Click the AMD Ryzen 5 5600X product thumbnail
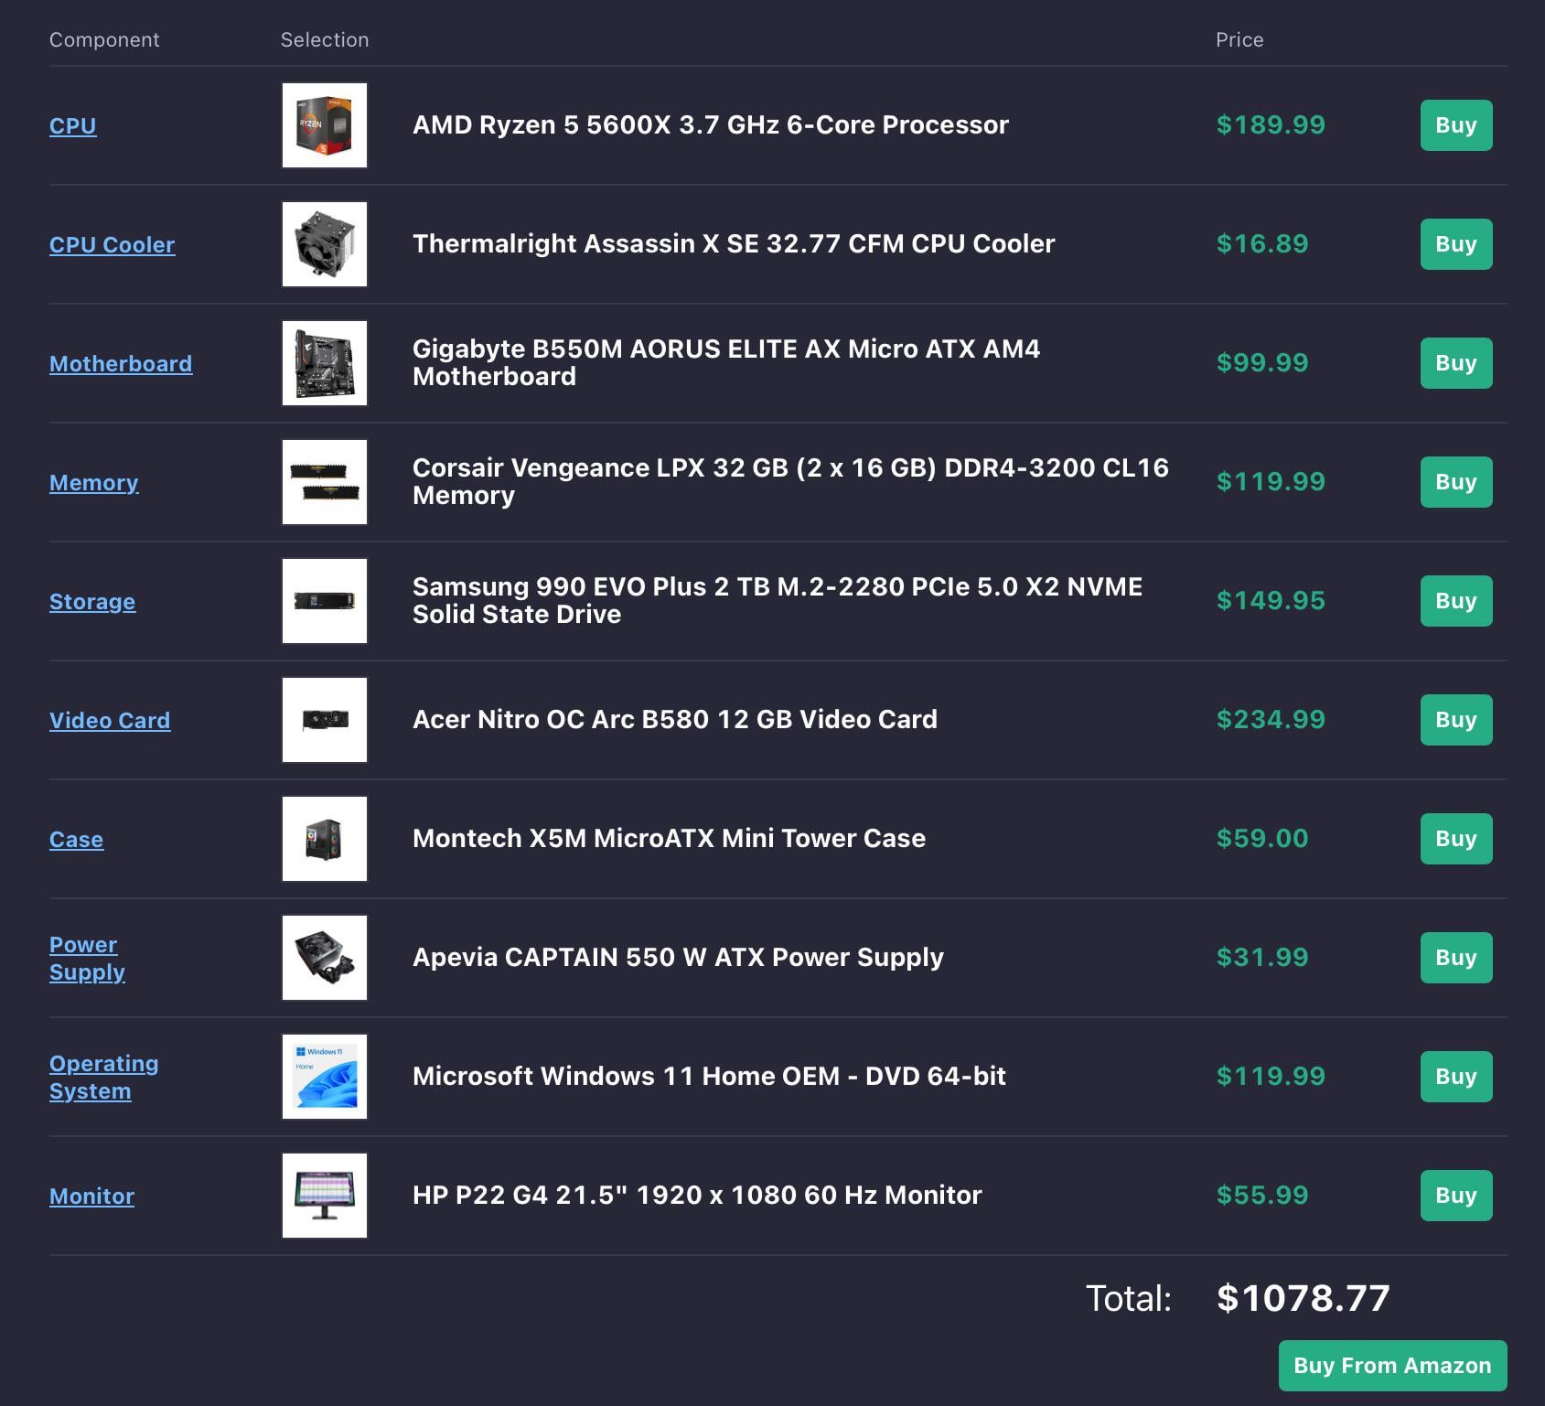This screenshot has width=1545, height=1406. coord(324,125)
